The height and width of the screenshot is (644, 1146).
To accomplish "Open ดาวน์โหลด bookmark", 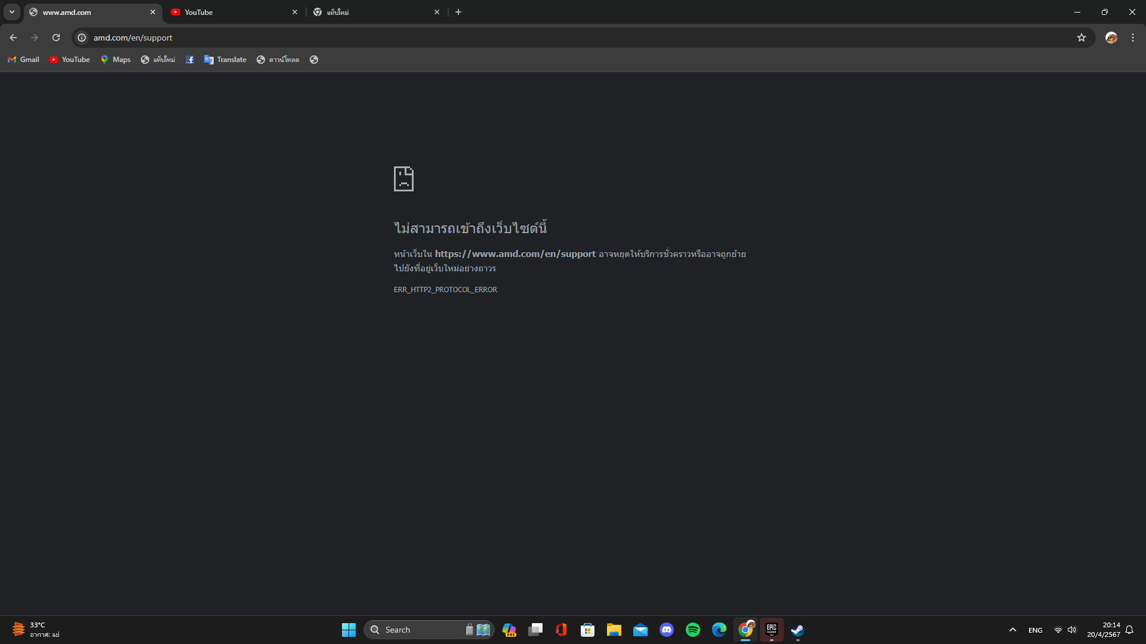I will [x=278, y=60].
